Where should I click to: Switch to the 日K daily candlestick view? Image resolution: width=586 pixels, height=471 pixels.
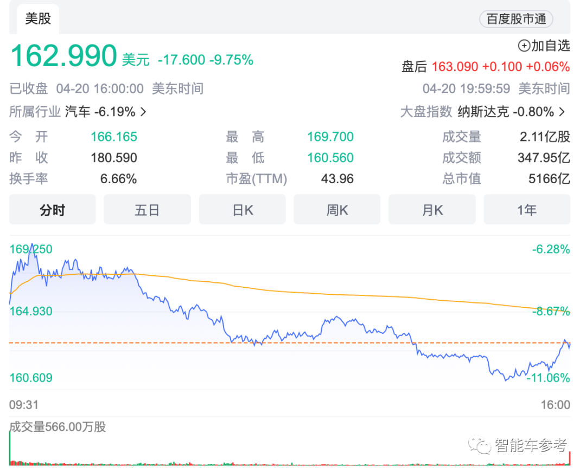pos(242,210)
